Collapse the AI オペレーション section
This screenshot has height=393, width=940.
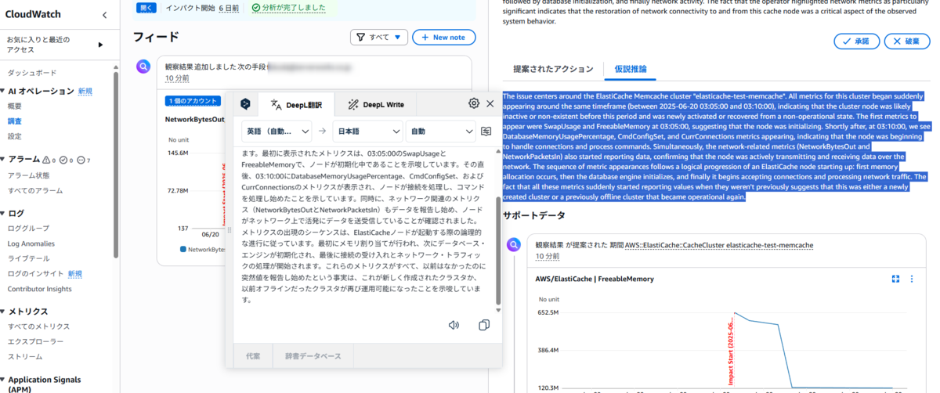(x=2, y=92)
